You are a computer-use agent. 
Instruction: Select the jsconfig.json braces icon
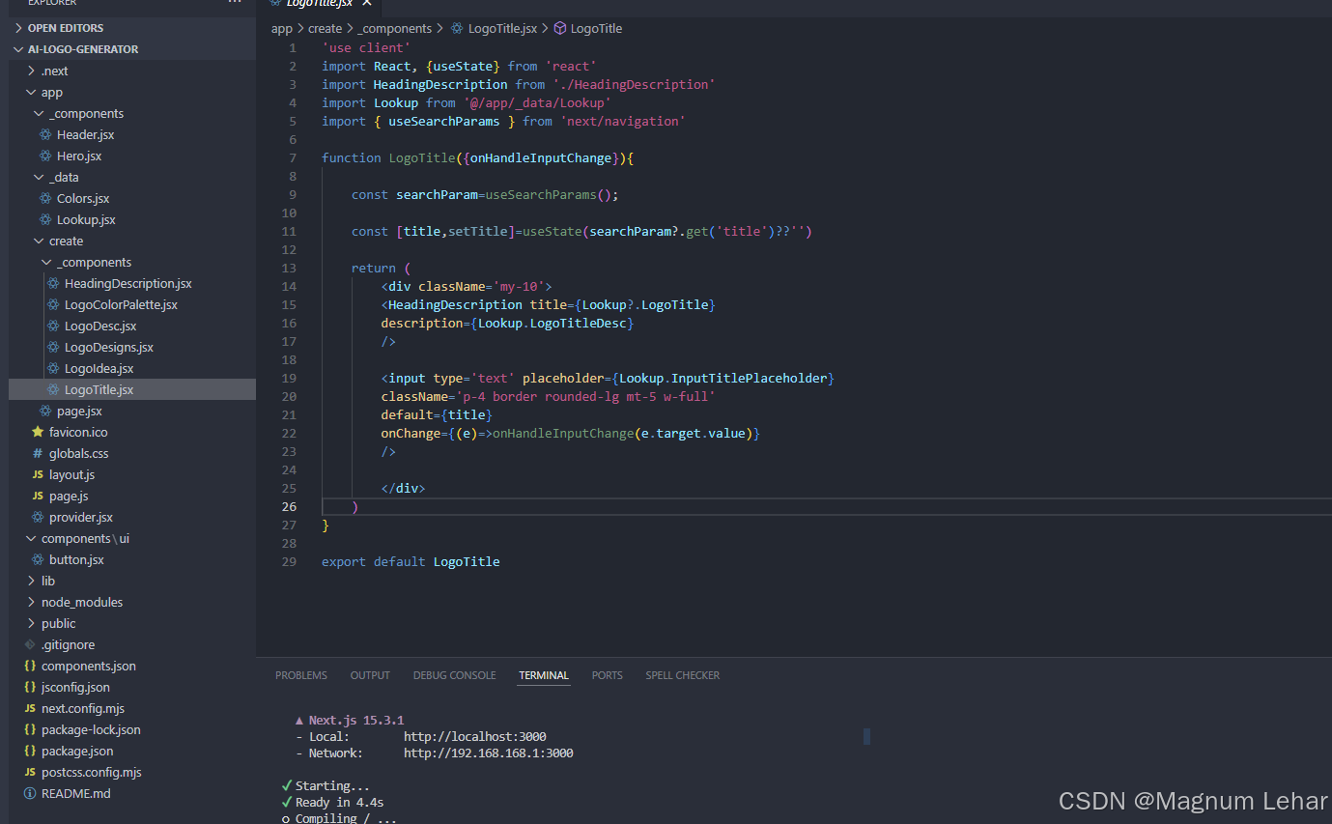tap(30, 687)
